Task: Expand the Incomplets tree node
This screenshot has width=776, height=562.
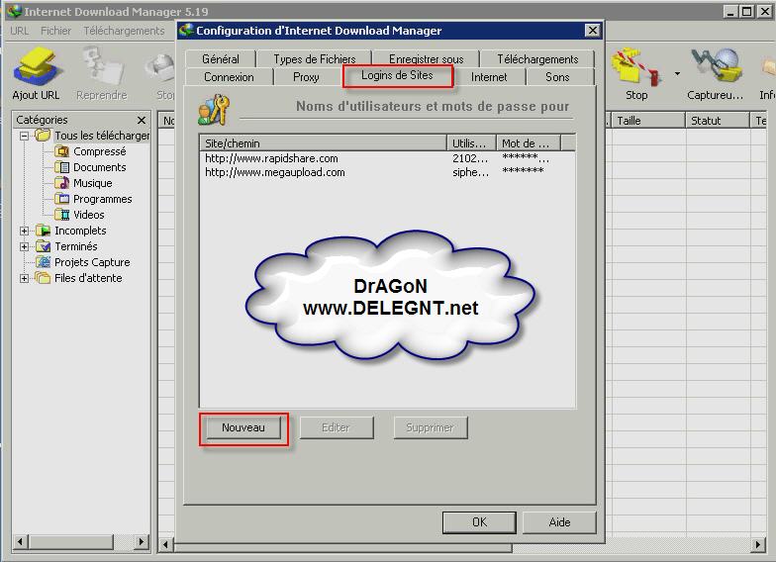Action: click(24, 231)
